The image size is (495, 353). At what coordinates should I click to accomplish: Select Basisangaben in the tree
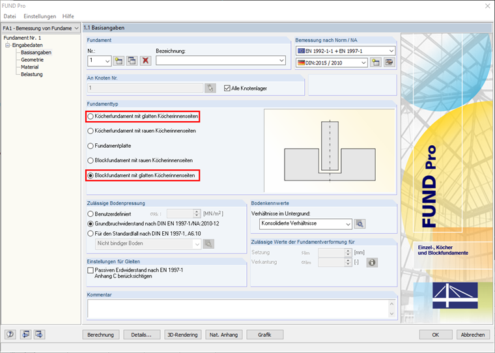pos(36,52)
